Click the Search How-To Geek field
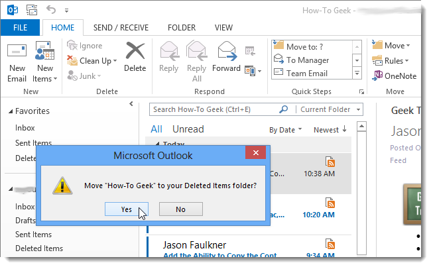 (213, 109)
